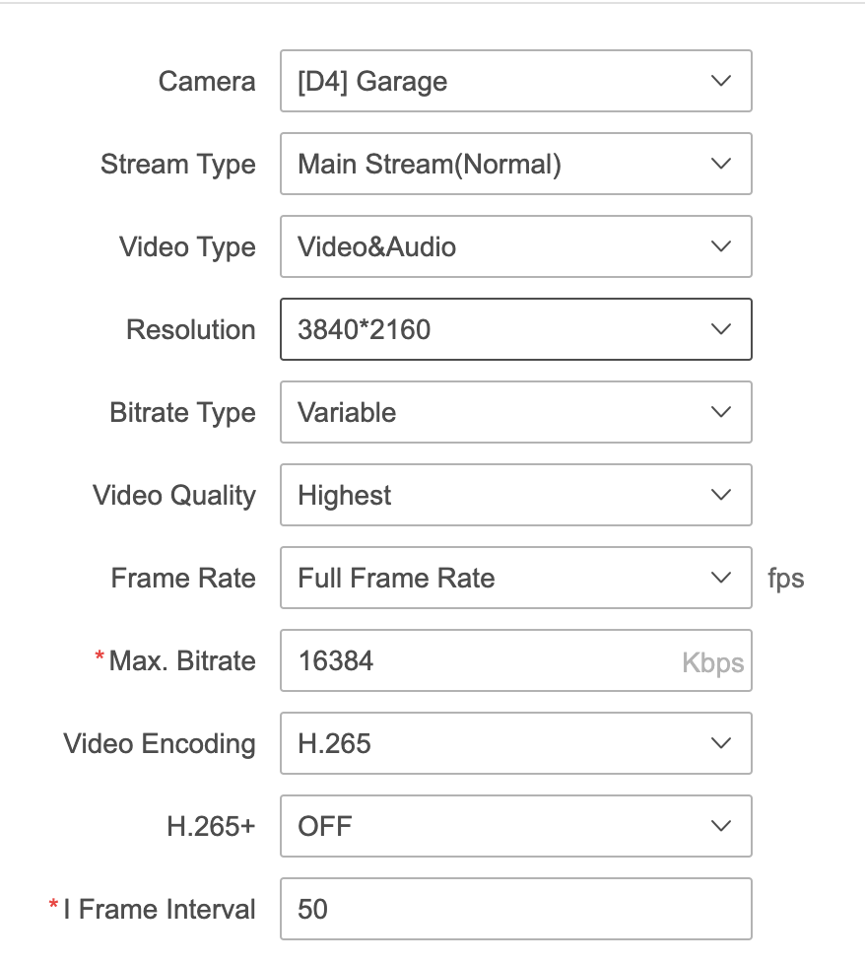The width and height of the screenshot is (865, 964).
Task: Focus the Max. Bitrate field containing 16384
Action: [473, 660]
